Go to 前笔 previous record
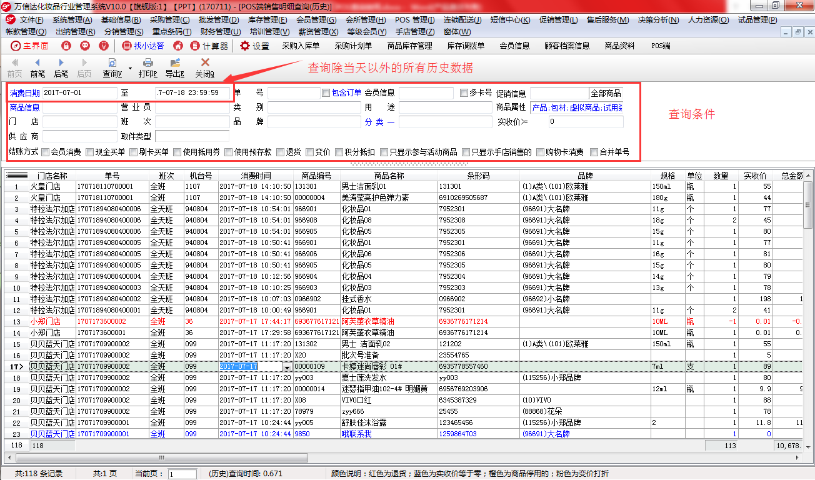This screenshot has height=480, width=815. tap(37, 67)
